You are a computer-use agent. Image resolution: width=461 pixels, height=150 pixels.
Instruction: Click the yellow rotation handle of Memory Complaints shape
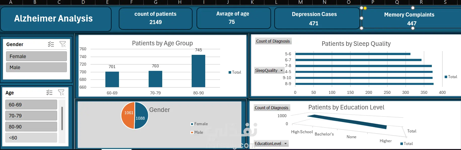tap(365, 8)
